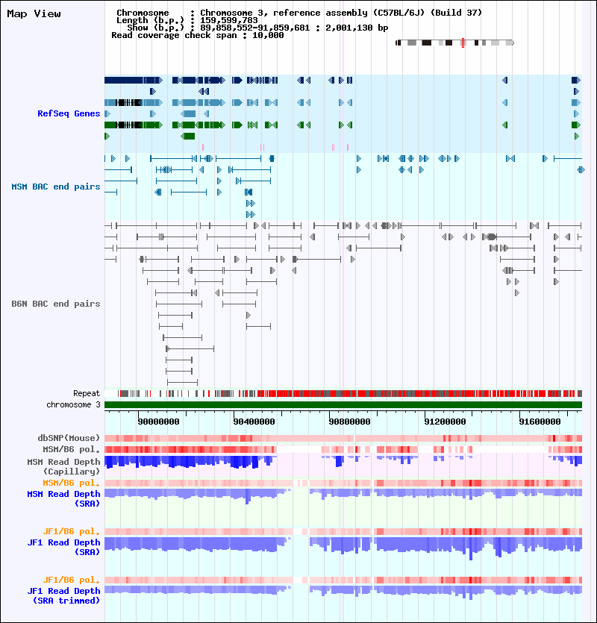
Task: Open the RefSeq Genes track link
Action: [69, 113]
